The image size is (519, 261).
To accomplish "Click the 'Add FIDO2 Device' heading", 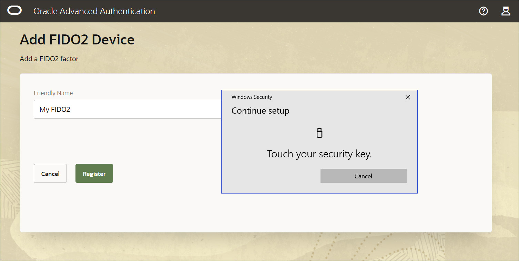I will tap(77, 40).
